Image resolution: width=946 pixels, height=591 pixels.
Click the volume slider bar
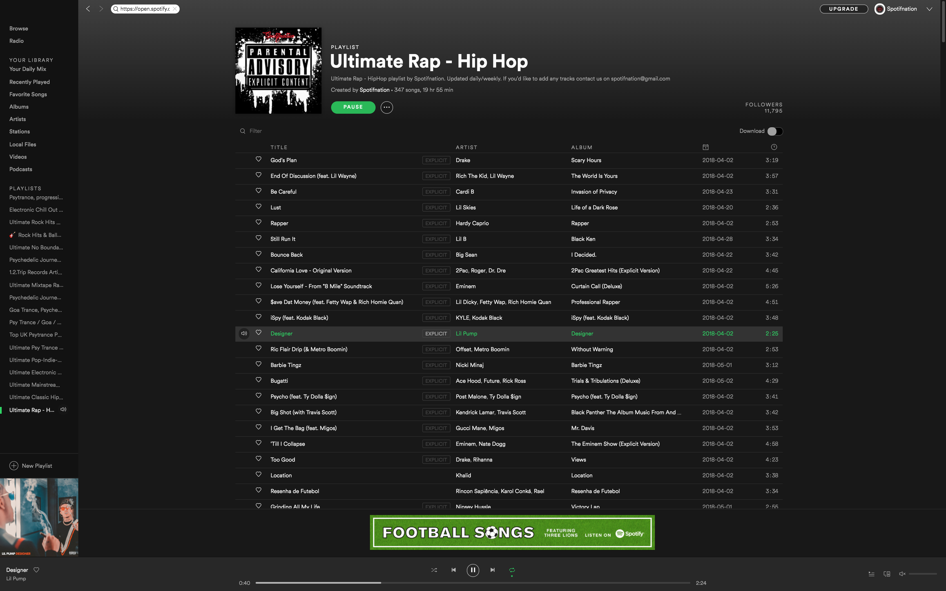pyautogui.click(x=923, y=574)
